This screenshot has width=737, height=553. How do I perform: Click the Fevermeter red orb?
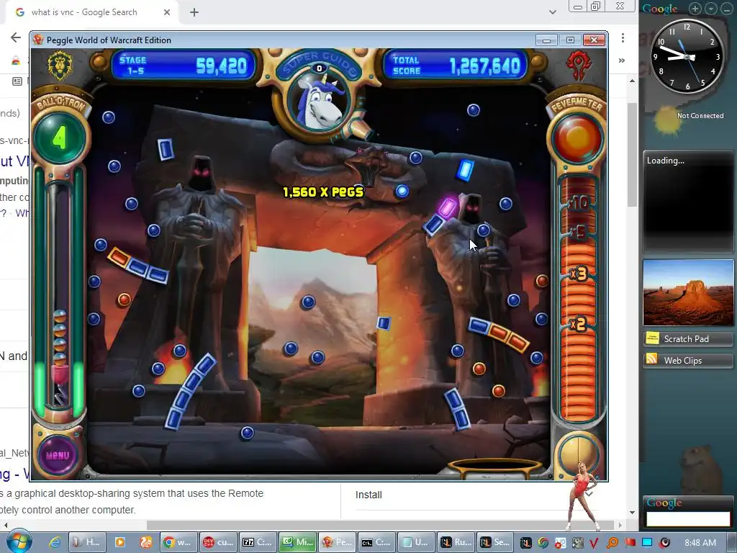[577, 138]
